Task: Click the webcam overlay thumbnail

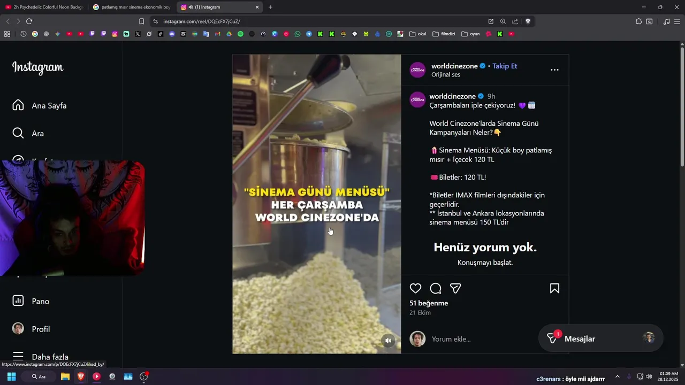Action: tap(72, 218)
